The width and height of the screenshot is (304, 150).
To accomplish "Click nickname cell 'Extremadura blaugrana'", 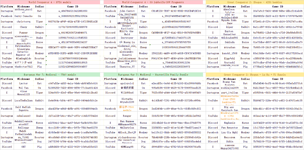I will coord(24,47).
